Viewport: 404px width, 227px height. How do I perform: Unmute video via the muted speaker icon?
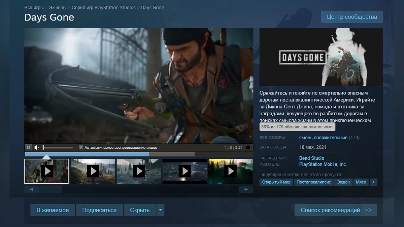pos(37,147)
